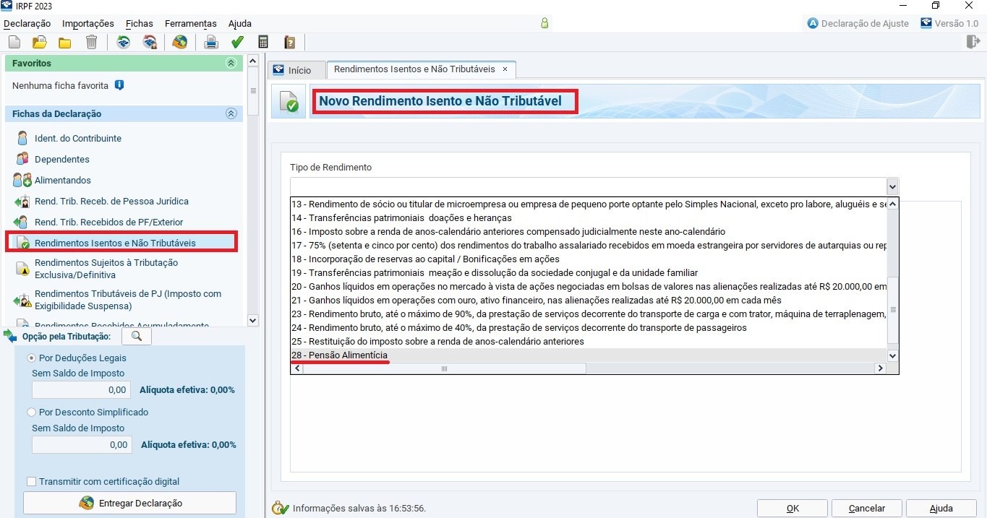This screenshot has height=518, width=987.
Task: Click magnifier button beside Opção pela Tributação
Action: 136,337
